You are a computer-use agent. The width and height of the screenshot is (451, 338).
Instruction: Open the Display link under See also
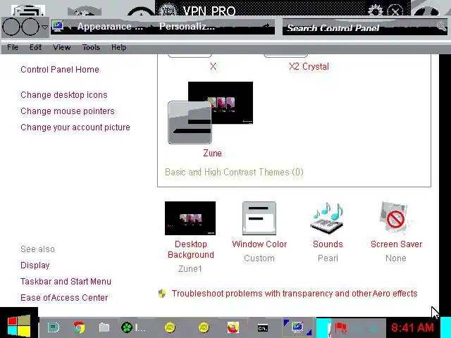(x=35, y=265)
